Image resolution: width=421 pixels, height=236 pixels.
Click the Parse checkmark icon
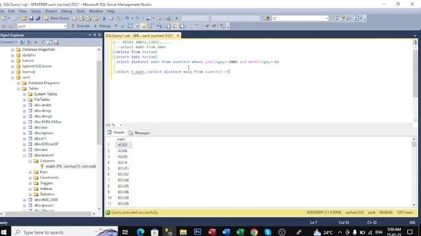pos(123,26)
